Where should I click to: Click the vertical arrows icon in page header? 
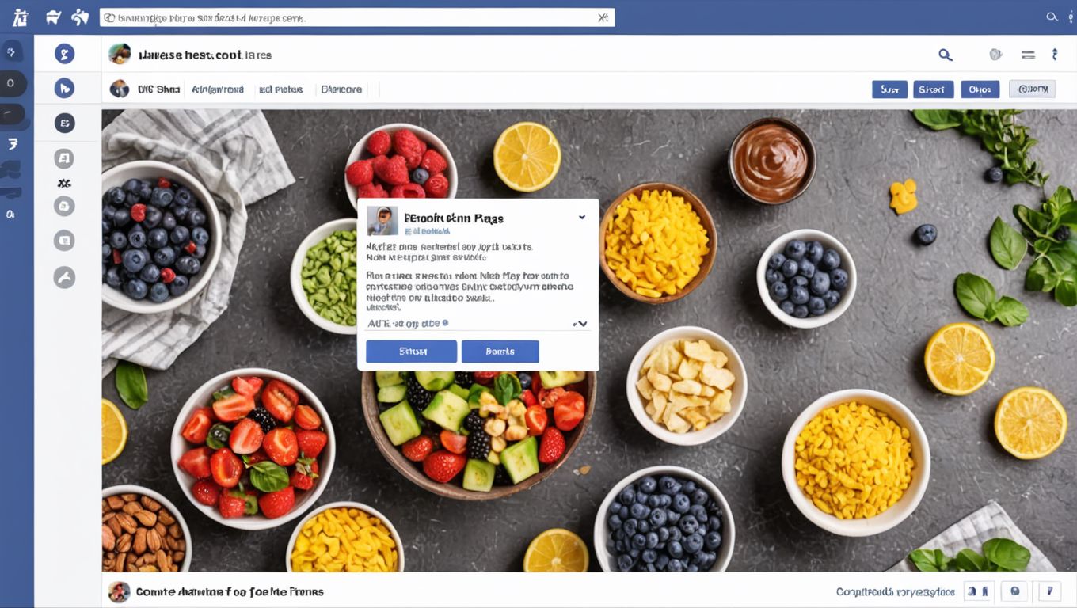(1054, 55)
